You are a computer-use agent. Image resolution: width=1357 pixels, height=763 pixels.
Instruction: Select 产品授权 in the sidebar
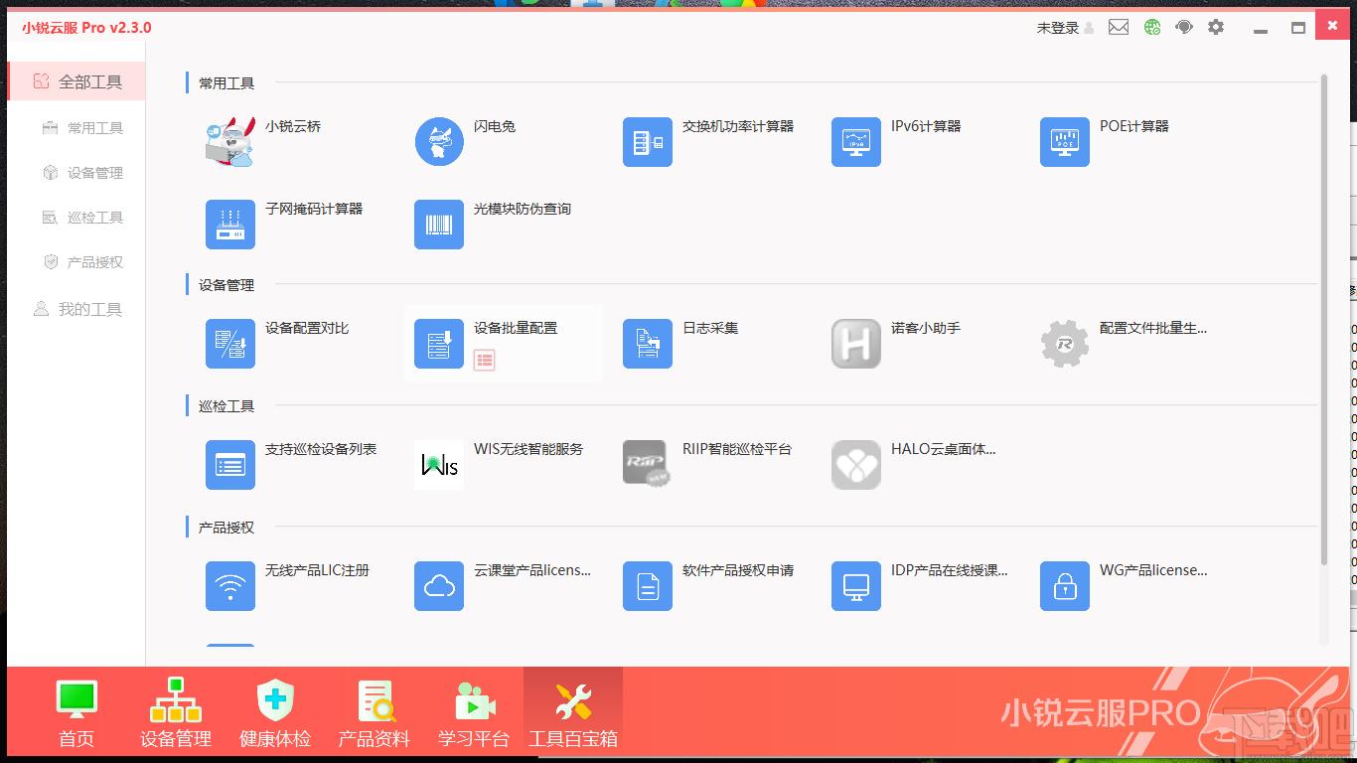click(x=83, y=262)
